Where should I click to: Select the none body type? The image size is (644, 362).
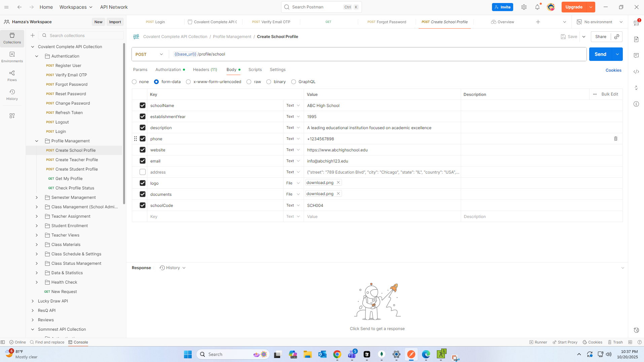tap(134, 82)
